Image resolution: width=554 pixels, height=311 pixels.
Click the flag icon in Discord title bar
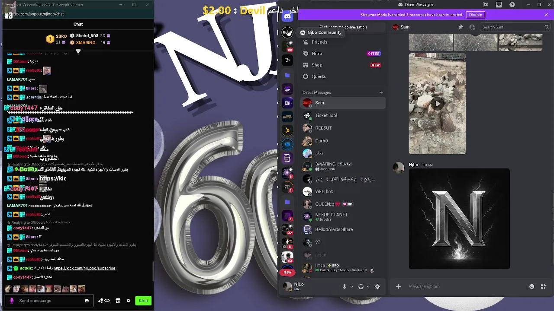[x=486, y=5]
